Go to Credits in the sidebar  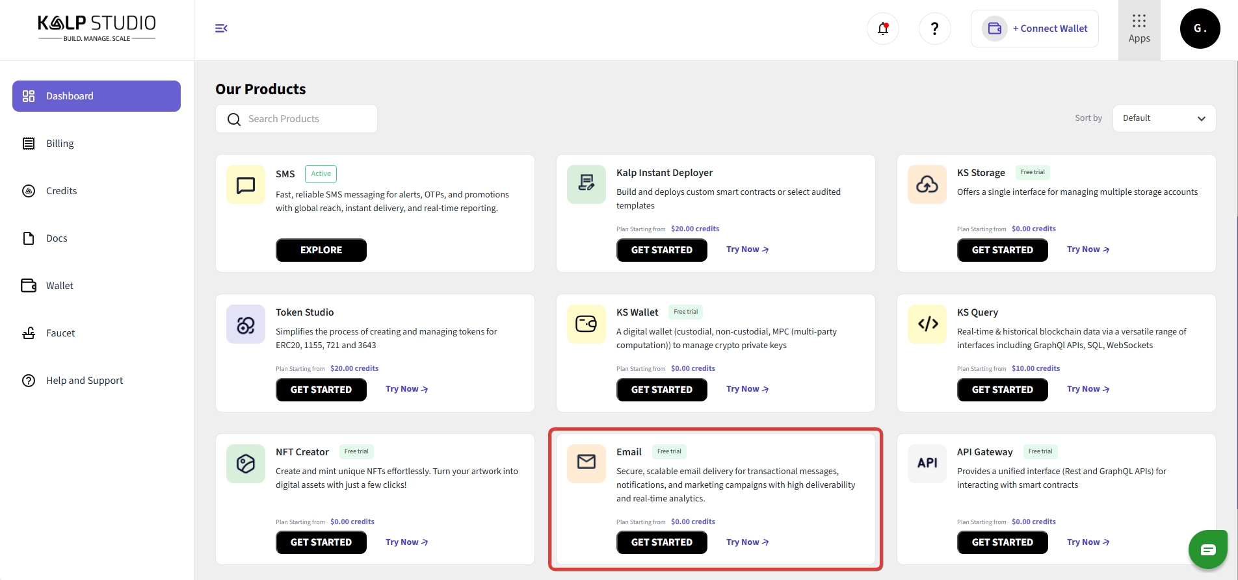click(61, 191)
